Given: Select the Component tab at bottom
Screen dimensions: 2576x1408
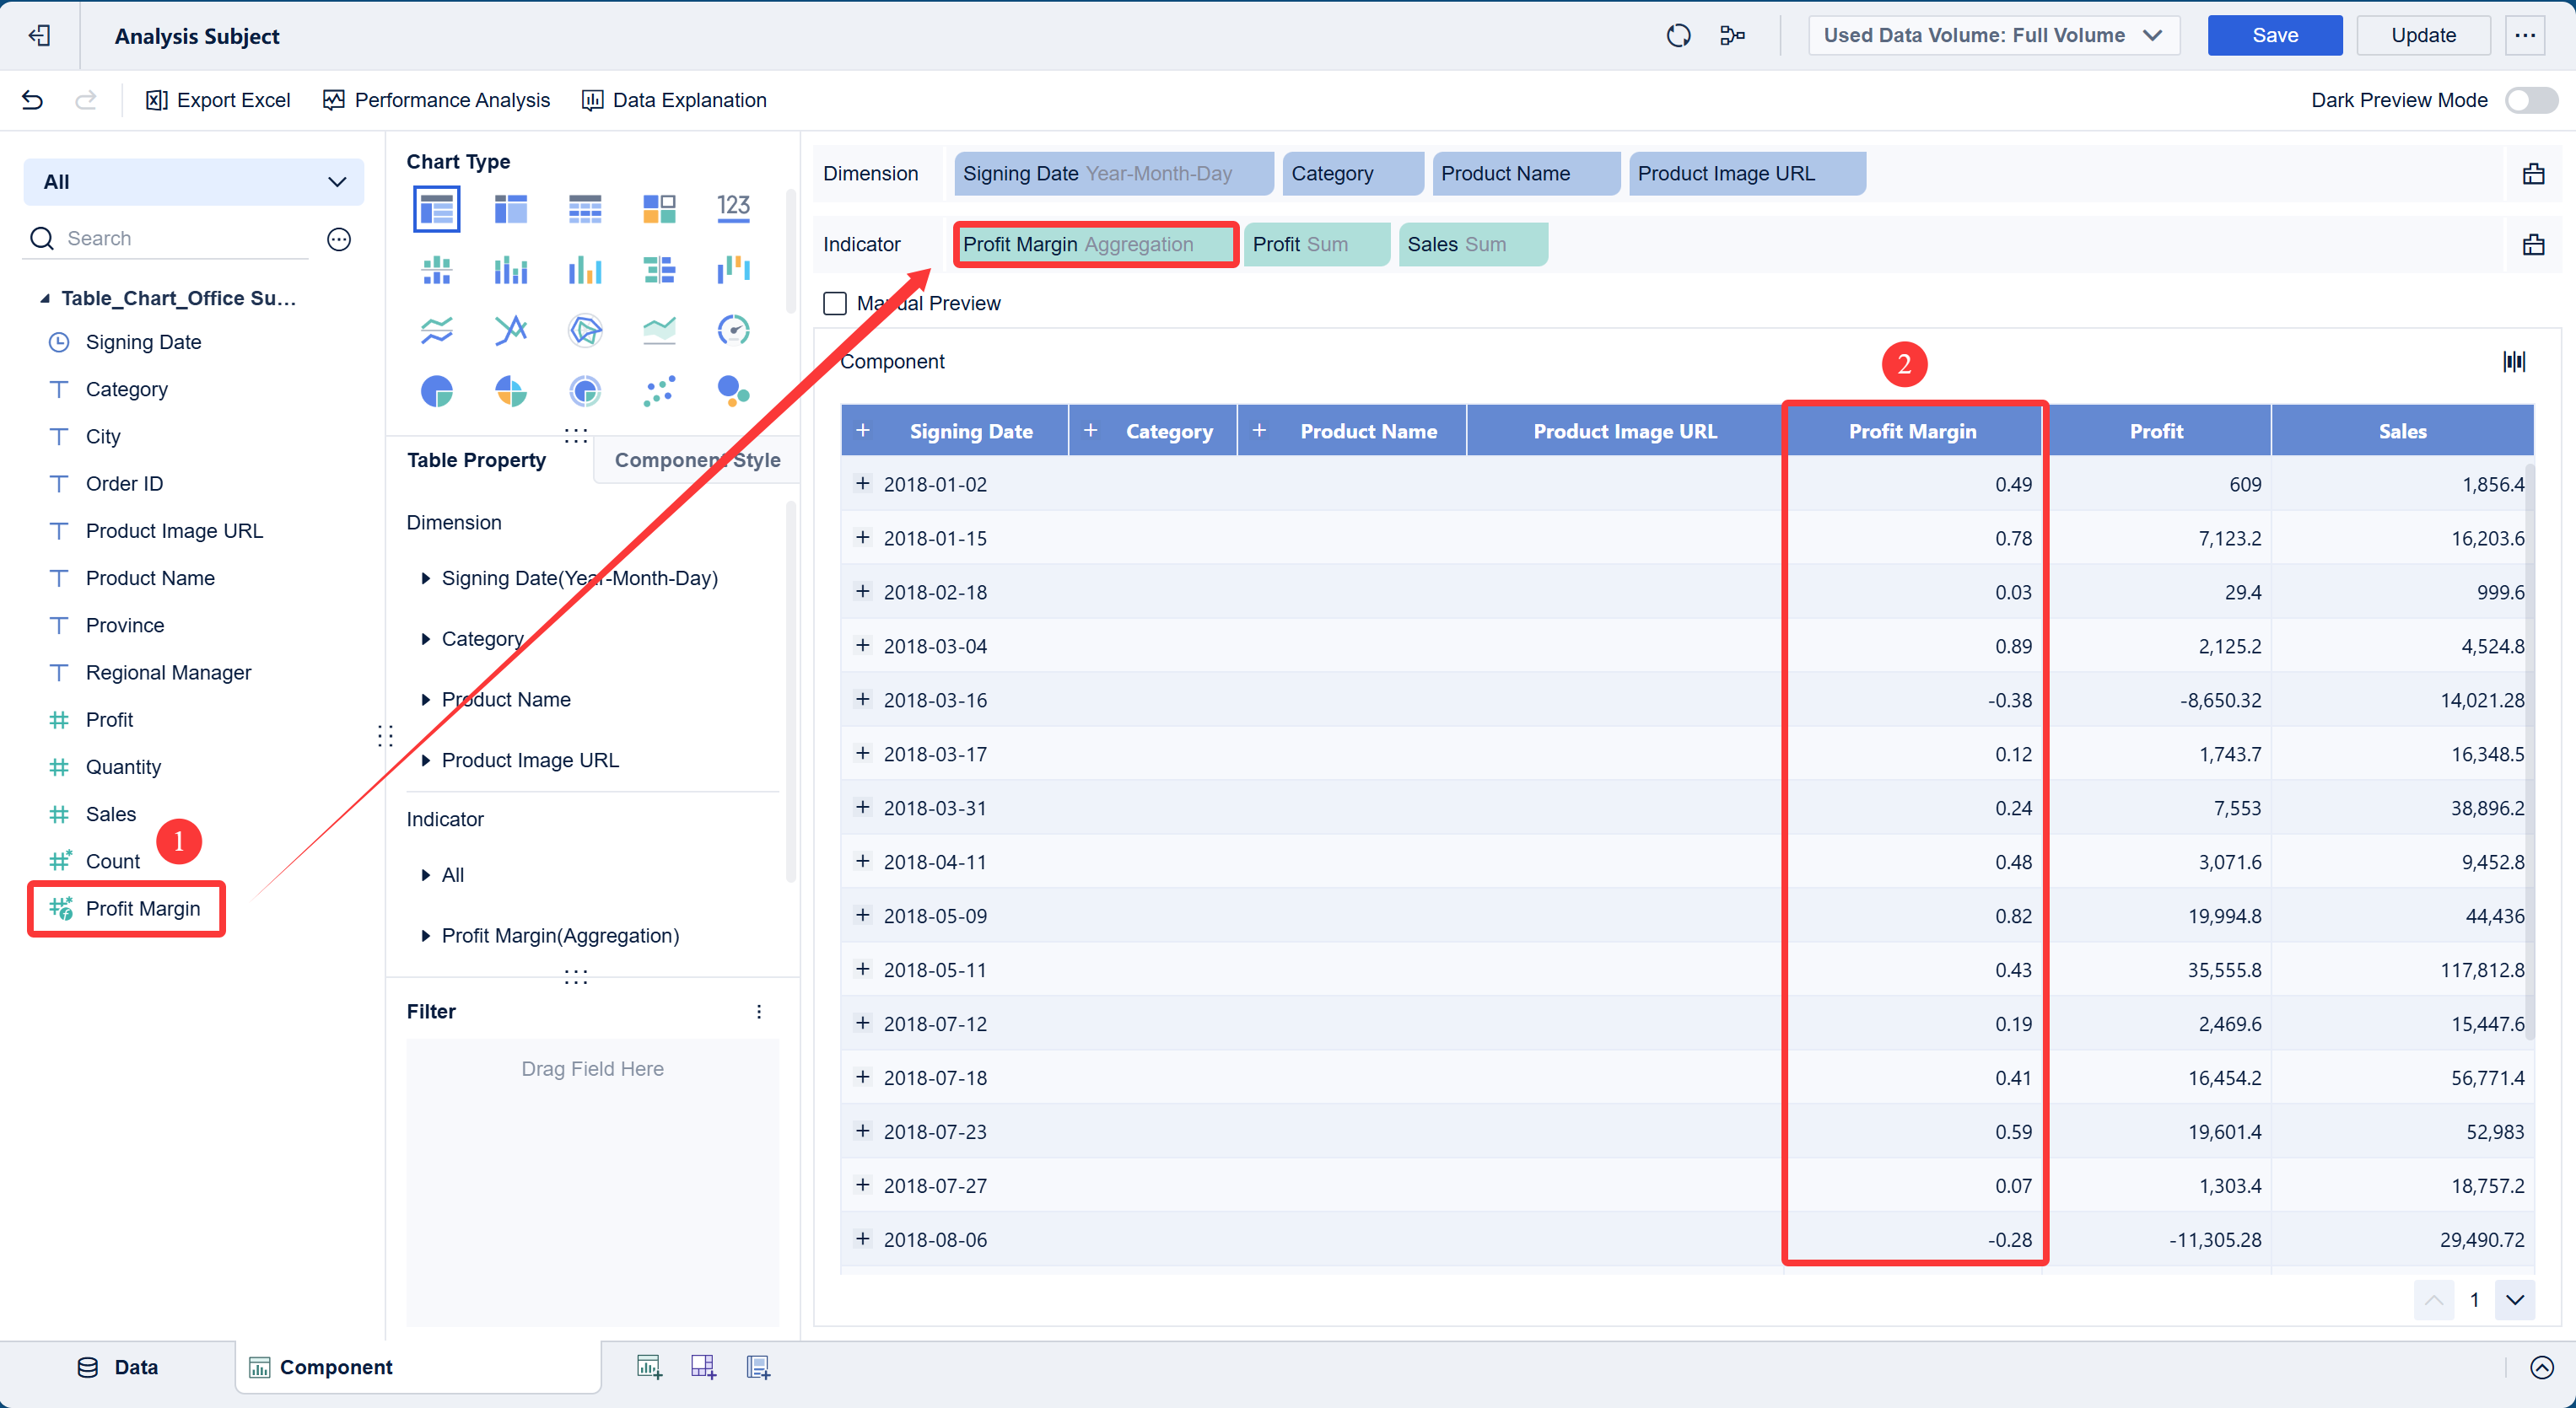Looking at the screenshot, I should (x=419, y=1367).
